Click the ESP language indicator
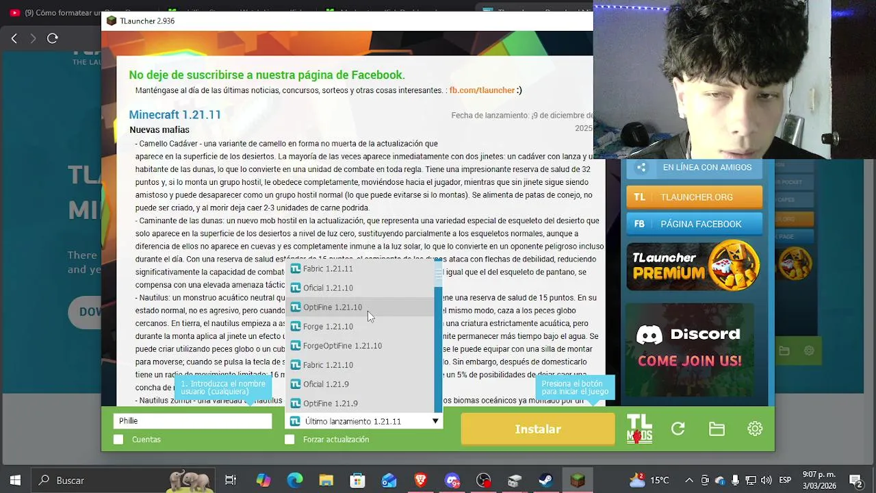 click(x=786, y=481)
